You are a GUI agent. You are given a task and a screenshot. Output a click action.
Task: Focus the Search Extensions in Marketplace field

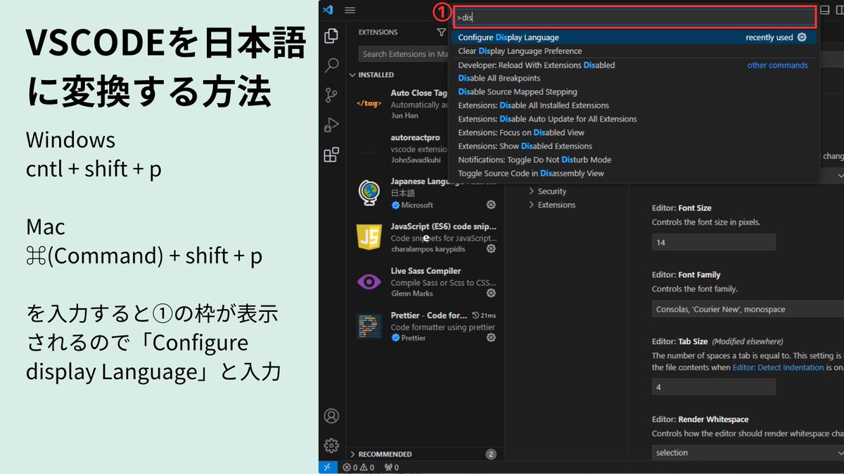coord(404,54)
